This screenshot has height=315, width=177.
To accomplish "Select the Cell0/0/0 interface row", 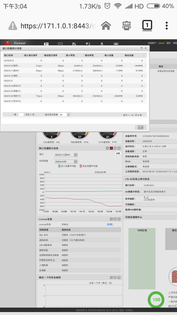I will (75, 61).
